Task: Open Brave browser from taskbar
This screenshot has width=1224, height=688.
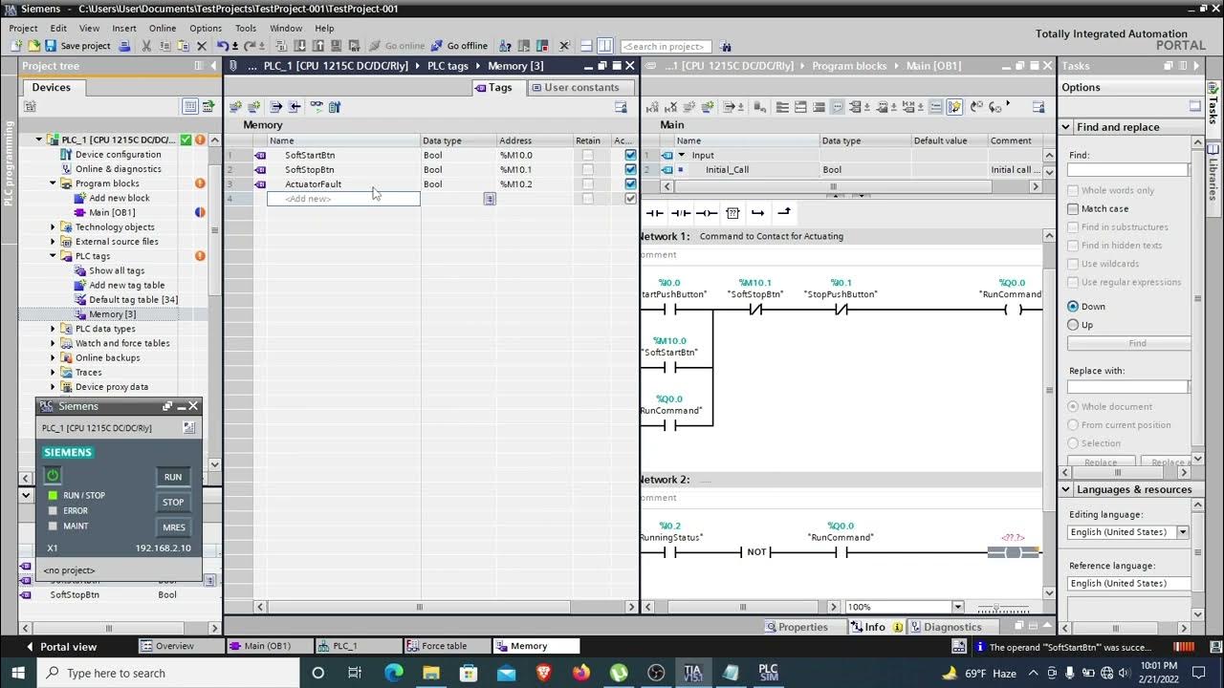Action: (x=544, y=673)
